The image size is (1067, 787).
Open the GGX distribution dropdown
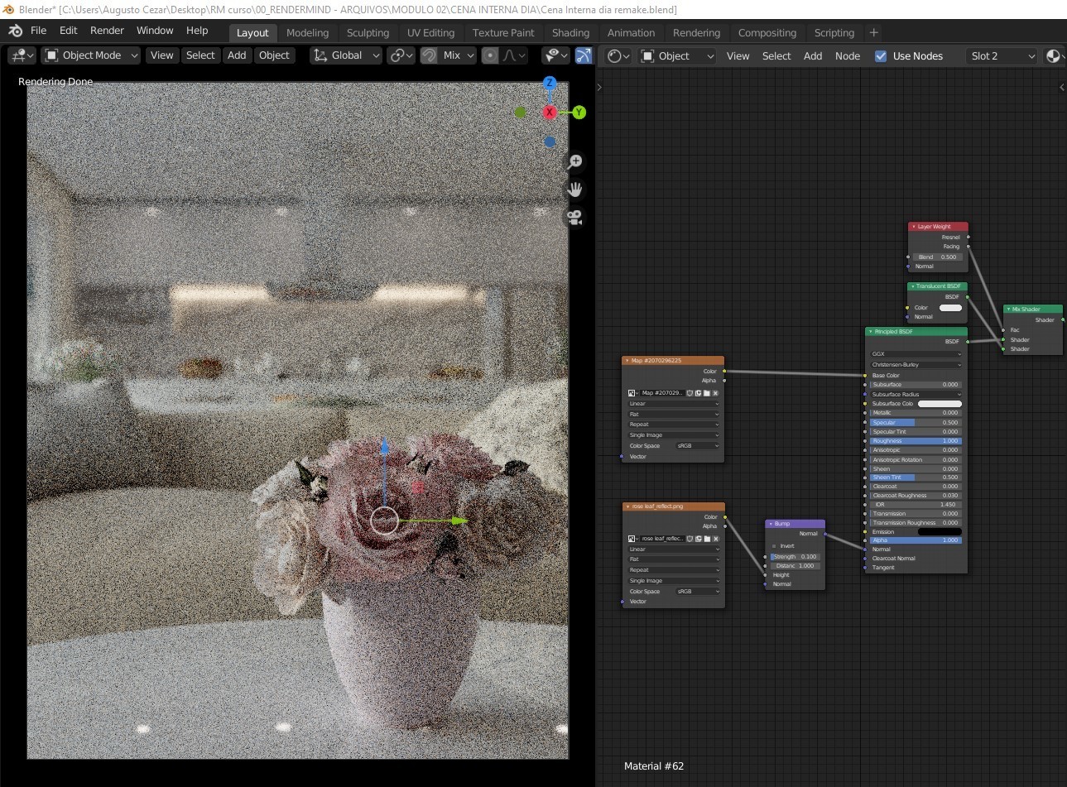916,354
